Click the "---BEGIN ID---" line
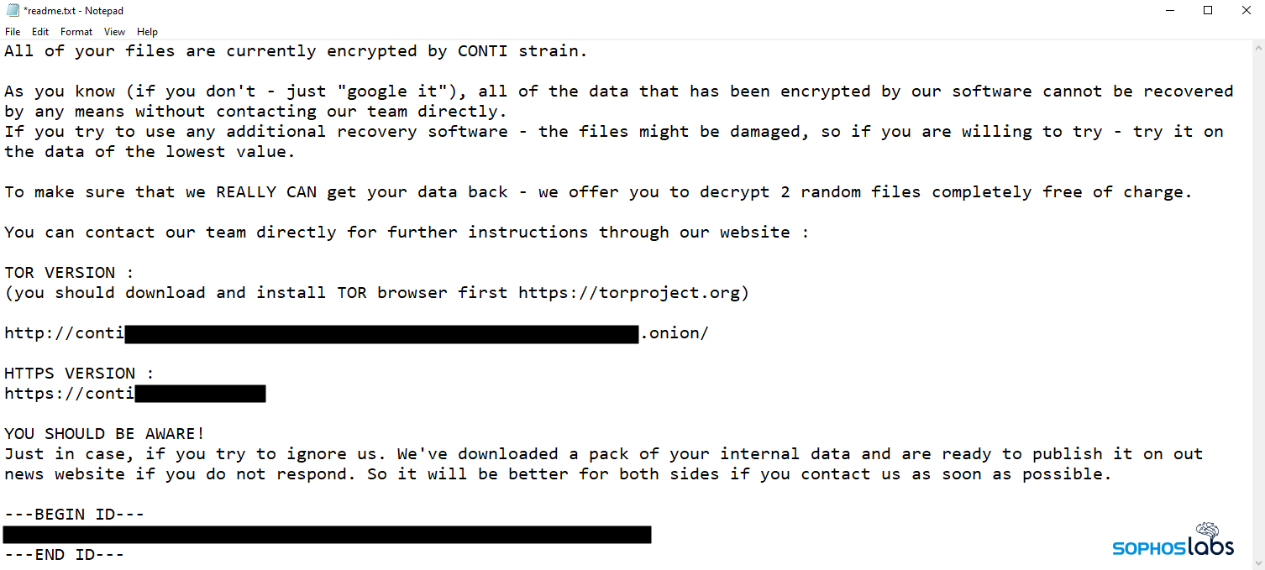 (x=75, y=515)
